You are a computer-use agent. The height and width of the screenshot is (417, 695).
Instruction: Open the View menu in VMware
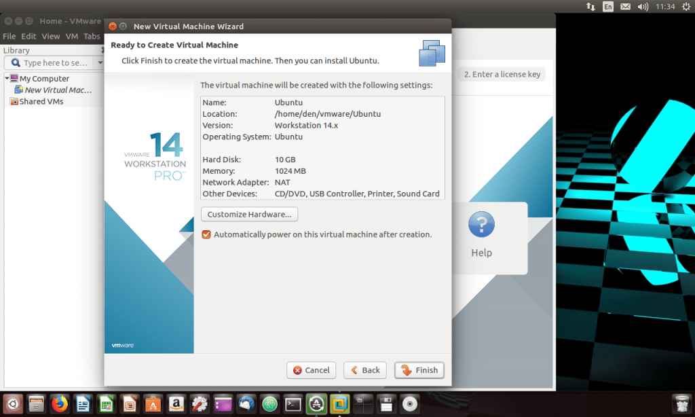coord(50,37)
